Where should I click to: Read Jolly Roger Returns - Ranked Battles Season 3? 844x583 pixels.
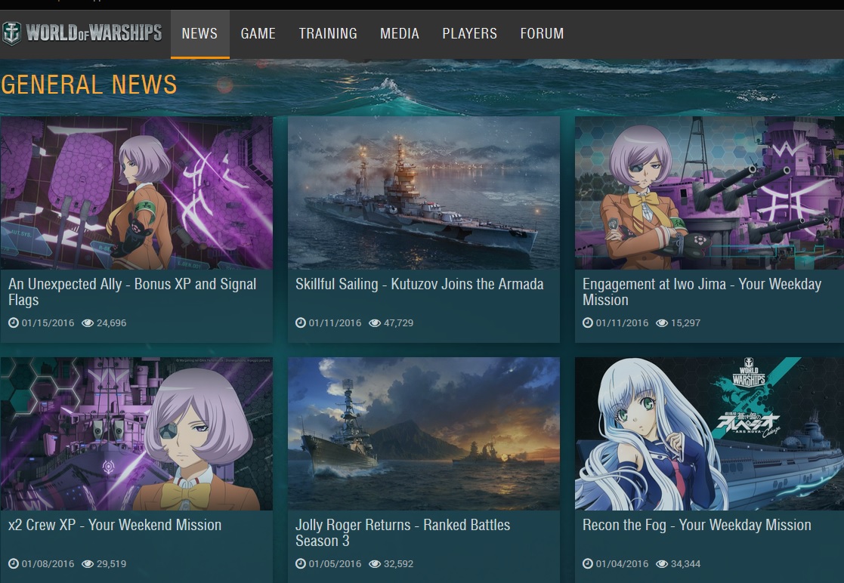(x=403, y=532)
